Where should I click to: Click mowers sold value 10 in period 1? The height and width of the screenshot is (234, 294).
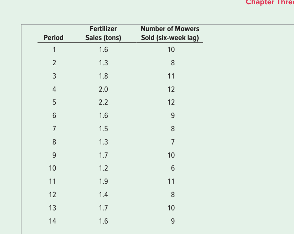pyautogui.click(x=171, y=50)
